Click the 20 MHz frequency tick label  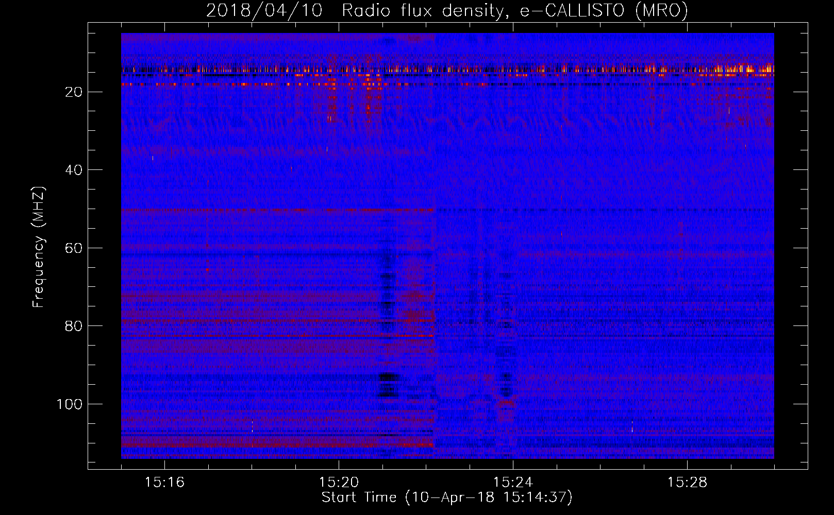(74, 92)
